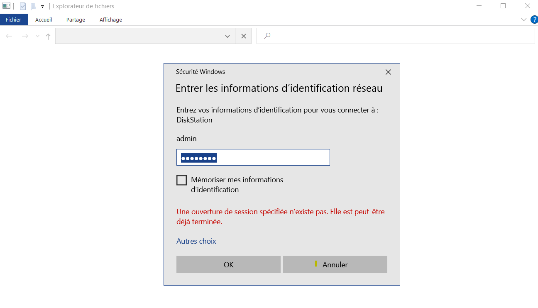Stop loading with the X button

click(243, 36)
